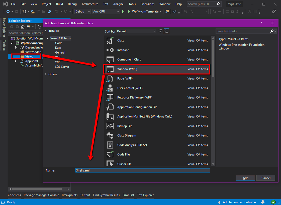Collapse the Visual C# Items node
The image size is (281, 205).
pyautogui.click(x=48, y=38)
